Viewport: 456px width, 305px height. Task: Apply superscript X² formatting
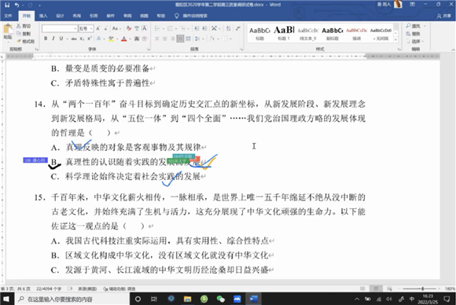click(90, 39)
